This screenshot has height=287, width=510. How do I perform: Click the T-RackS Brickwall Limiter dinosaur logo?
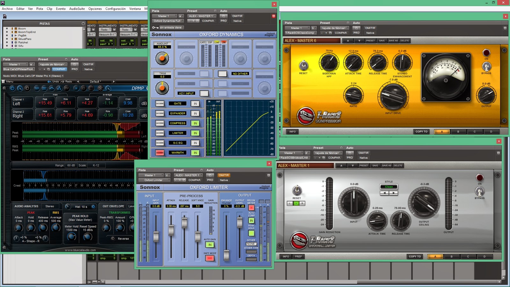(x=299, y=241)
